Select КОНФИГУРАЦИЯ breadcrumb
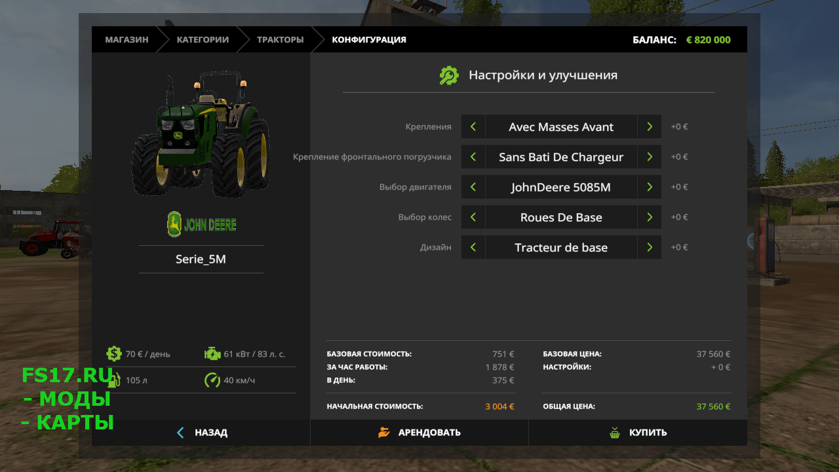Screen dimensions: 839x472 coord(369,39)
